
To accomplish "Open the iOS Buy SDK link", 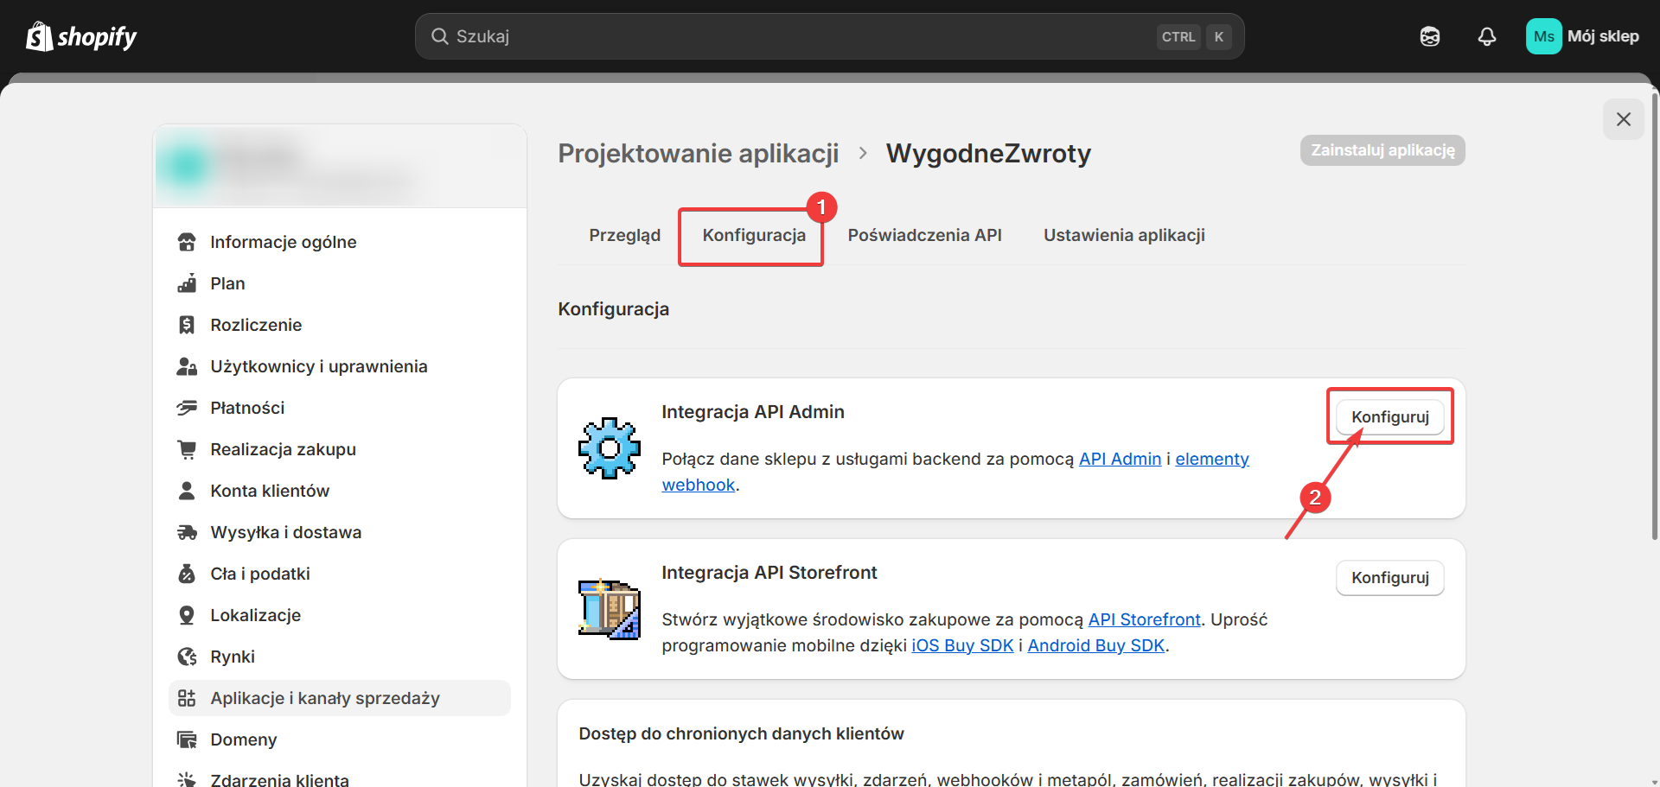I will pos(961,645).
